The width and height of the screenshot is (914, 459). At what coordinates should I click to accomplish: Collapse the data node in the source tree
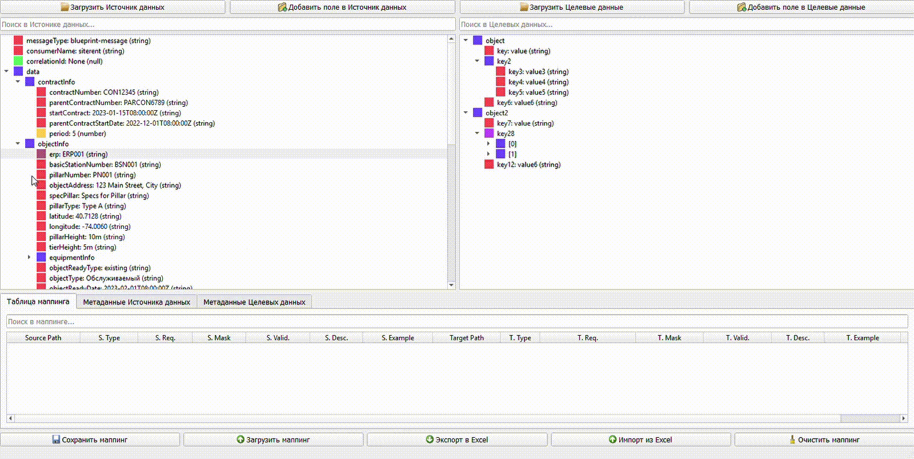(6, 71)
